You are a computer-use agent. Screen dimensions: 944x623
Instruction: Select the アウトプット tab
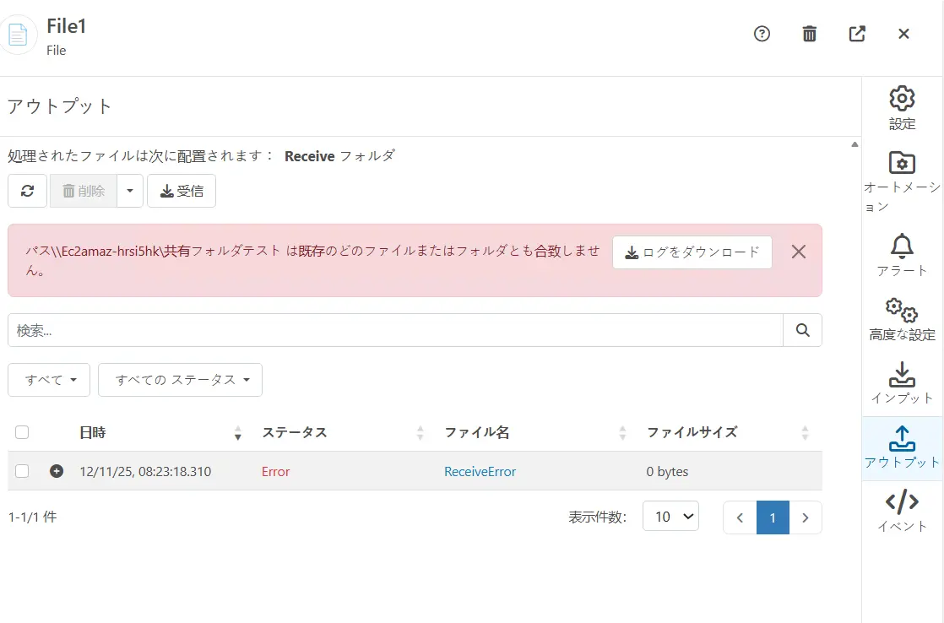tap(902, 448)
